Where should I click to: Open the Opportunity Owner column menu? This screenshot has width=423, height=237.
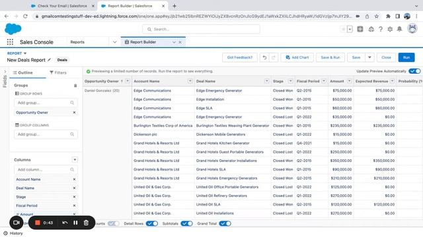pyautogui.click(x=128, y=81)
